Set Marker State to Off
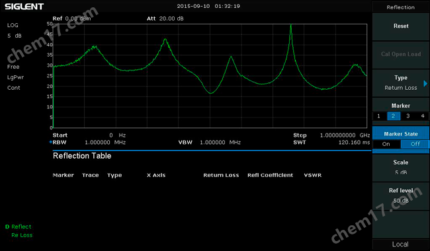 (x=415, y=144)
